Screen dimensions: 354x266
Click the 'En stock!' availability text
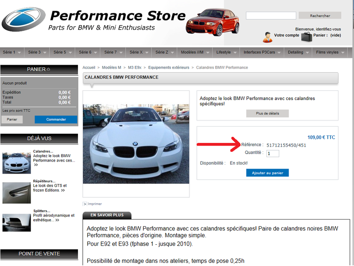(239, 163)
